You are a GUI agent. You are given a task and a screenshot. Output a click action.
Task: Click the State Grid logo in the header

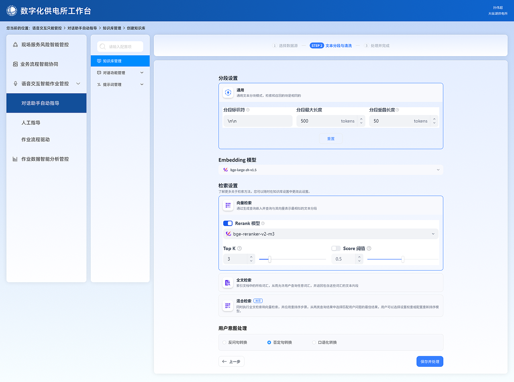coord(12,11)
